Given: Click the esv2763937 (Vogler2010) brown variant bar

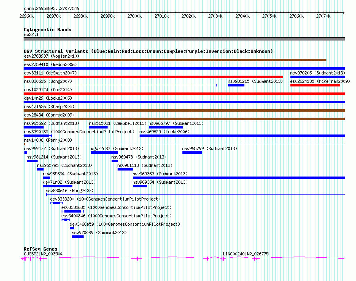Looking at the screenshot, I should pyautogui.click(x=175, y=60).
